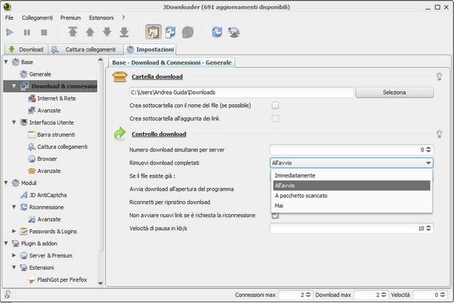The width and height of the screenshot is (454, 303).
Task: Adjust Download max spinner arrows
Action: [x=383, y=294]
